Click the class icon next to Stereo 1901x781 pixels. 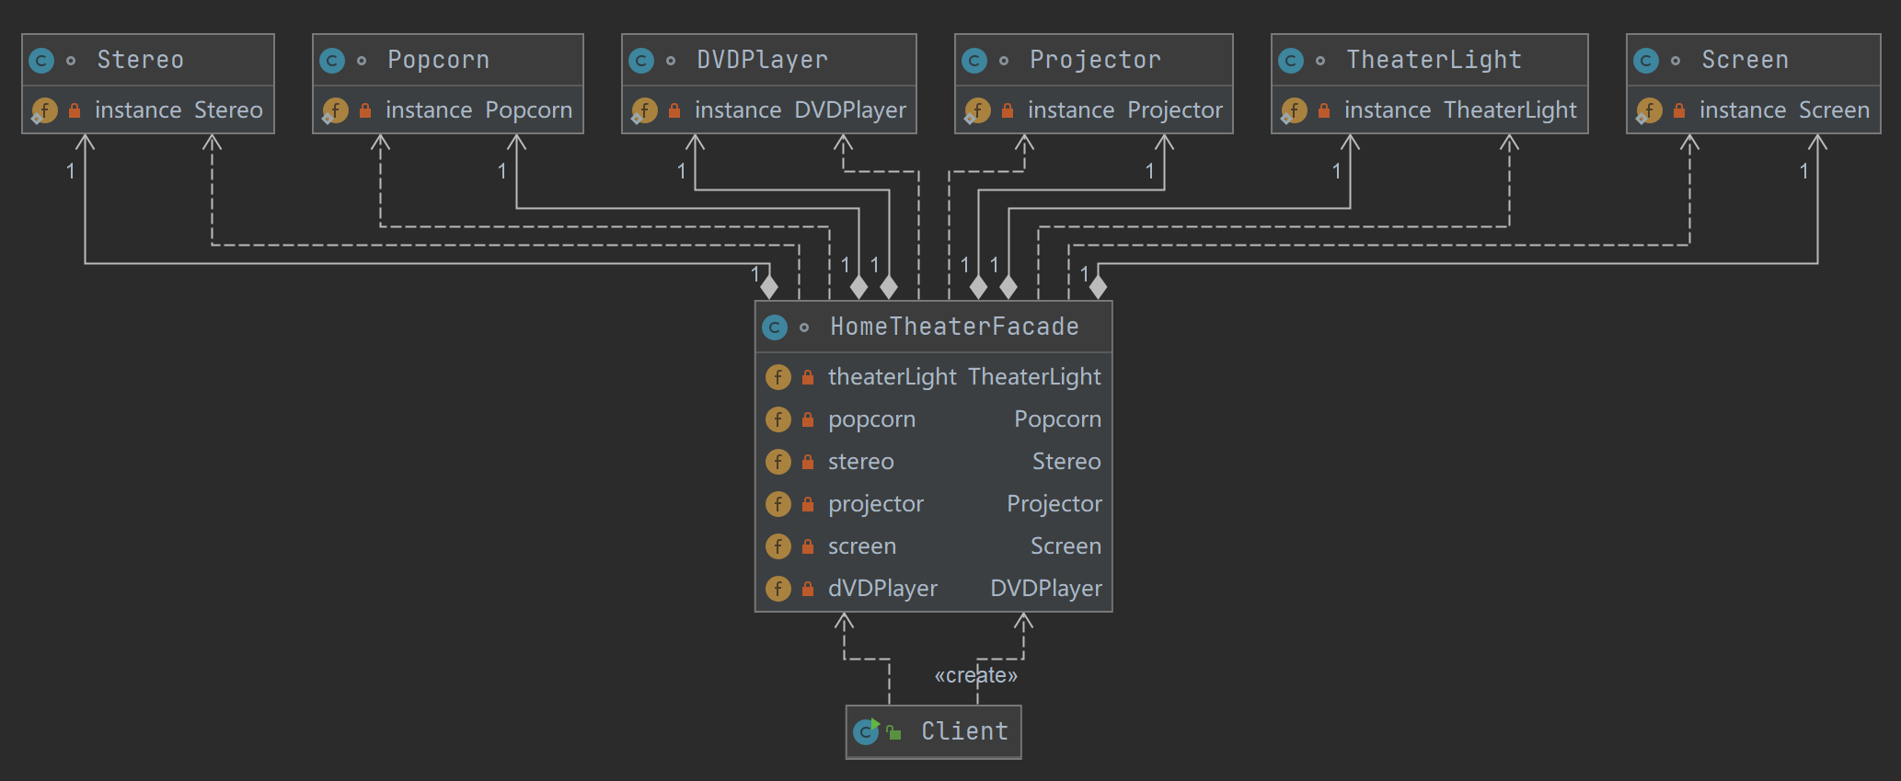(x=41, y=61)
